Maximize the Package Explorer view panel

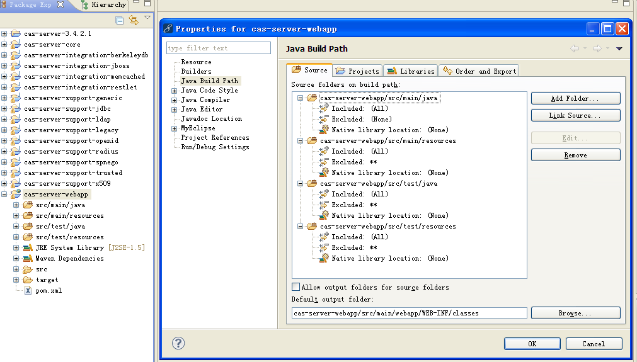[147, 3]
